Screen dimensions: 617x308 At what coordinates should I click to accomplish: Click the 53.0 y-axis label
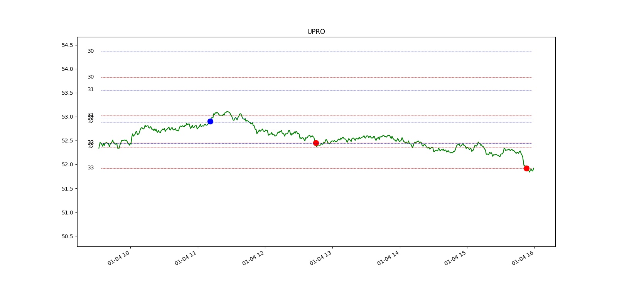[x=67, y=117]
